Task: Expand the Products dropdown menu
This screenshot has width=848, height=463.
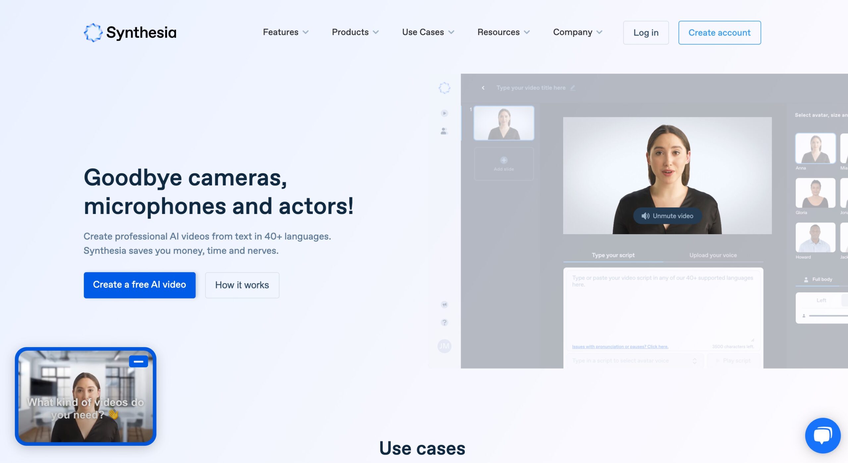Action: [x=355, y=32]
